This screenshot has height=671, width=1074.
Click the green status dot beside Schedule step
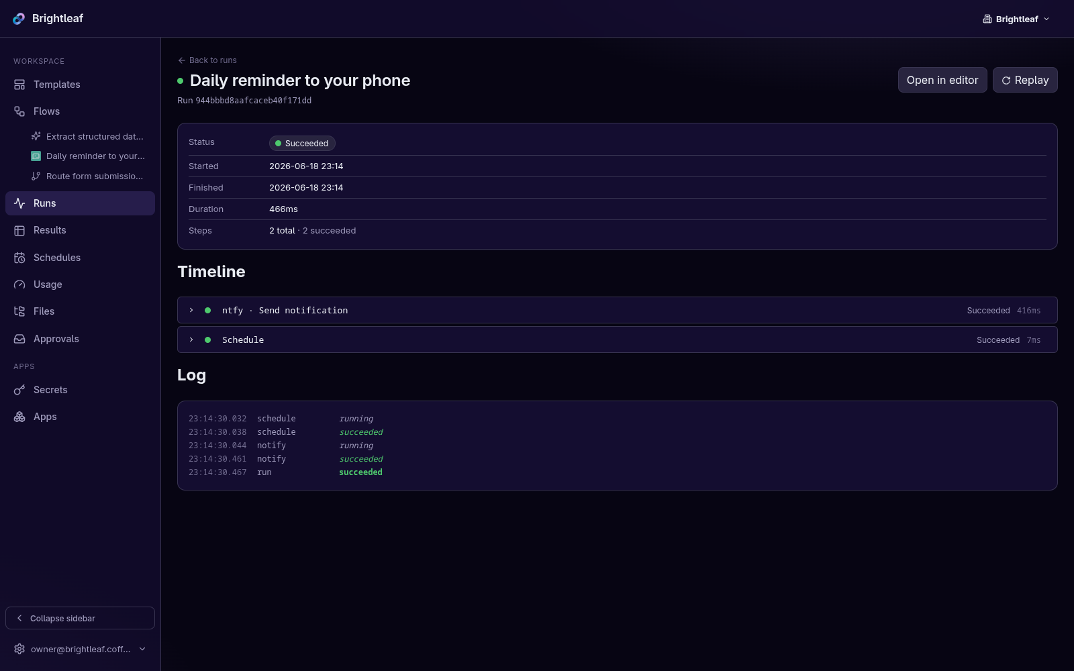click(207, 340)
